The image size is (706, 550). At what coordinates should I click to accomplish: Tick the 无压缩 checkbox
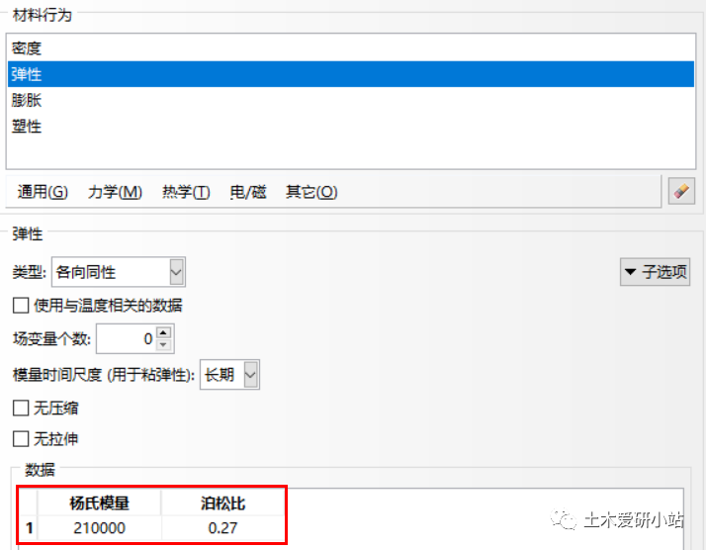pos(21,409)
